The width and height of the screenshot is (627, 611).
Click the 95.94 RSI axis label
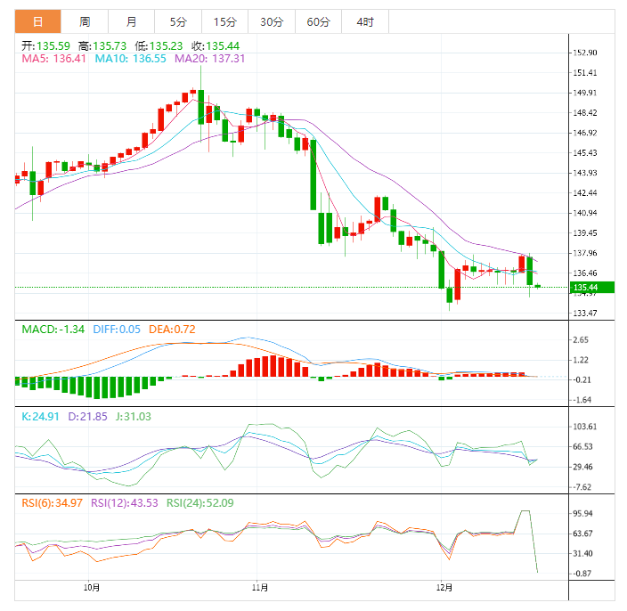click(x=583, y=513)
